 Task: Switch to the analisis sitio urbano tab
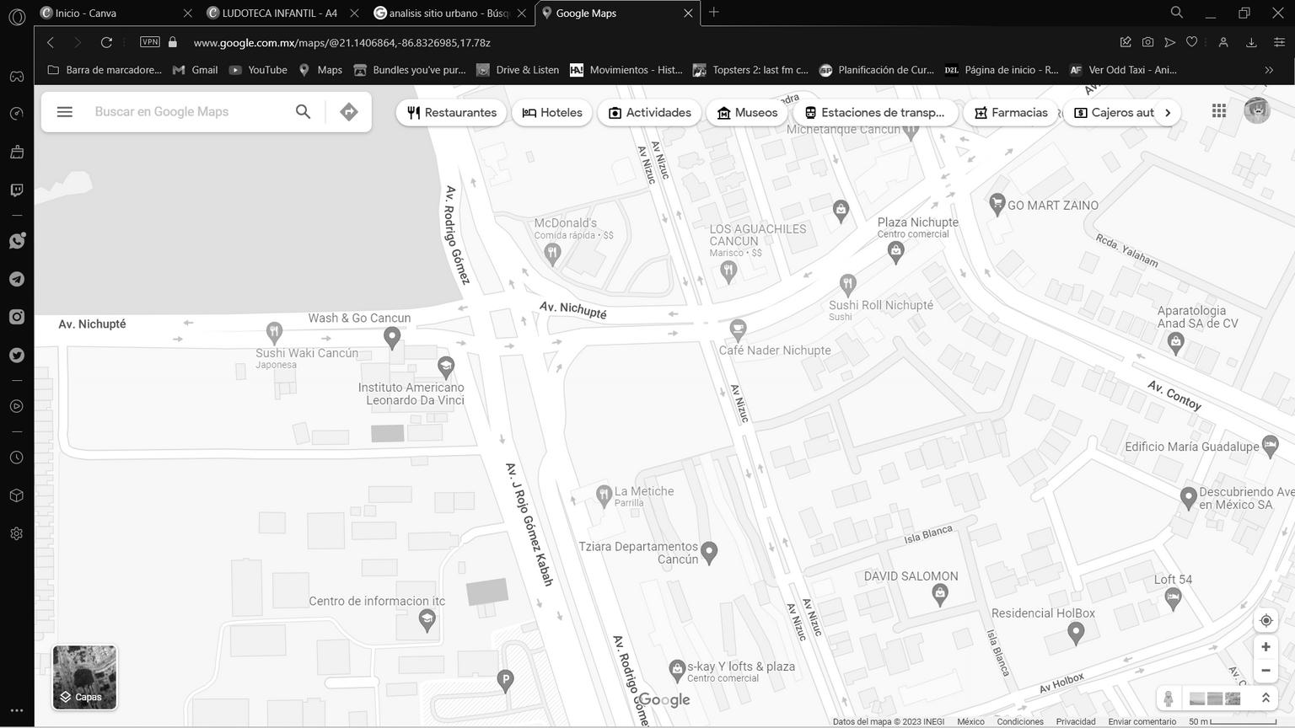coord(449,13)
